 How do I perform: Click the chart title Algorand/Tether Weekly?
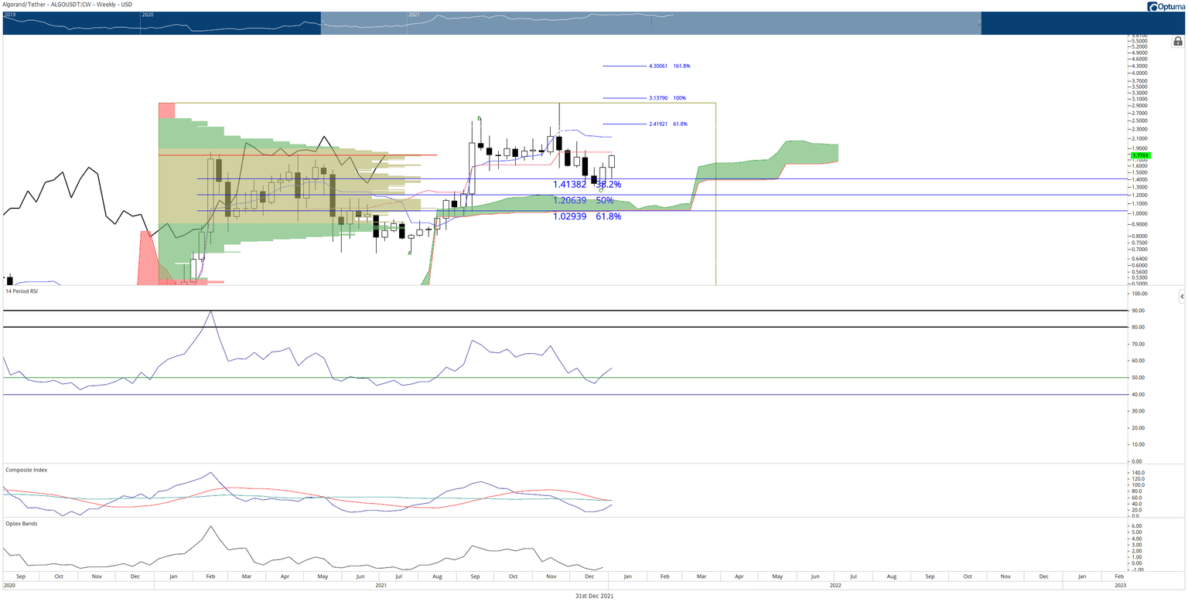[x=67, y=5]
